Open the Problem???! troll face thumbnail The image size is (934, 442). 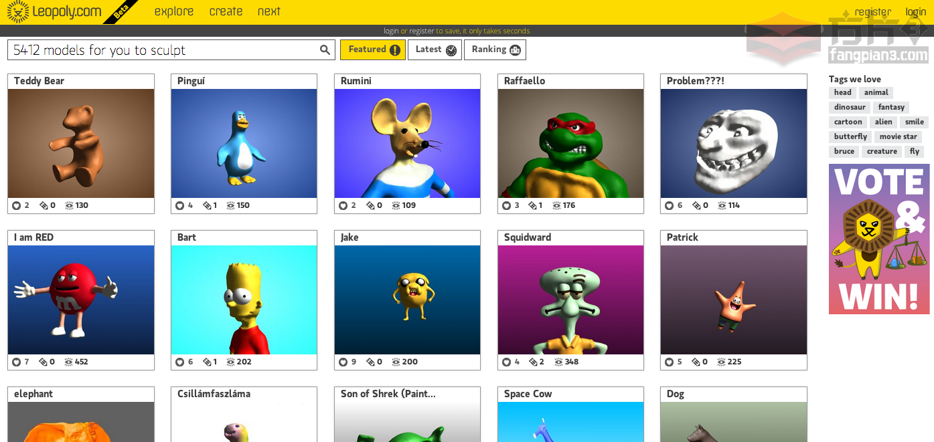pos(734,144)
